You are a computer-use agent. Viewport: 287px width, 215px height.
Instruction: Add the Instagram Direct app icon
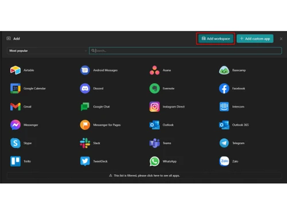coord(154,107)
